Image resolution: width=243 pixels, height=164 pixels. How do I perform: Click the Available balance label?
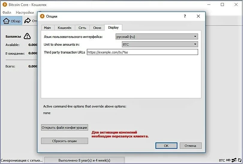(13, 45)
